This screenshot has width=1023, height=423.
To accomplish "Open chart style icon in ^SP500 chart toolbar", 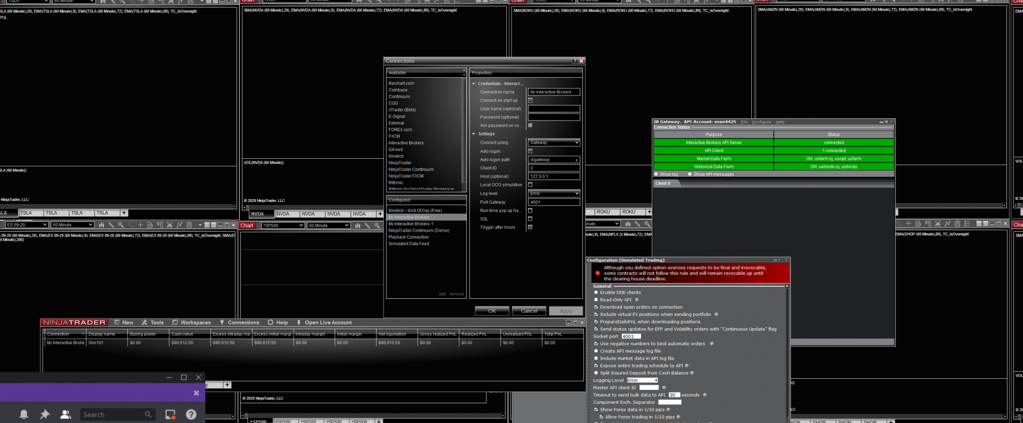I will point(358,225).
